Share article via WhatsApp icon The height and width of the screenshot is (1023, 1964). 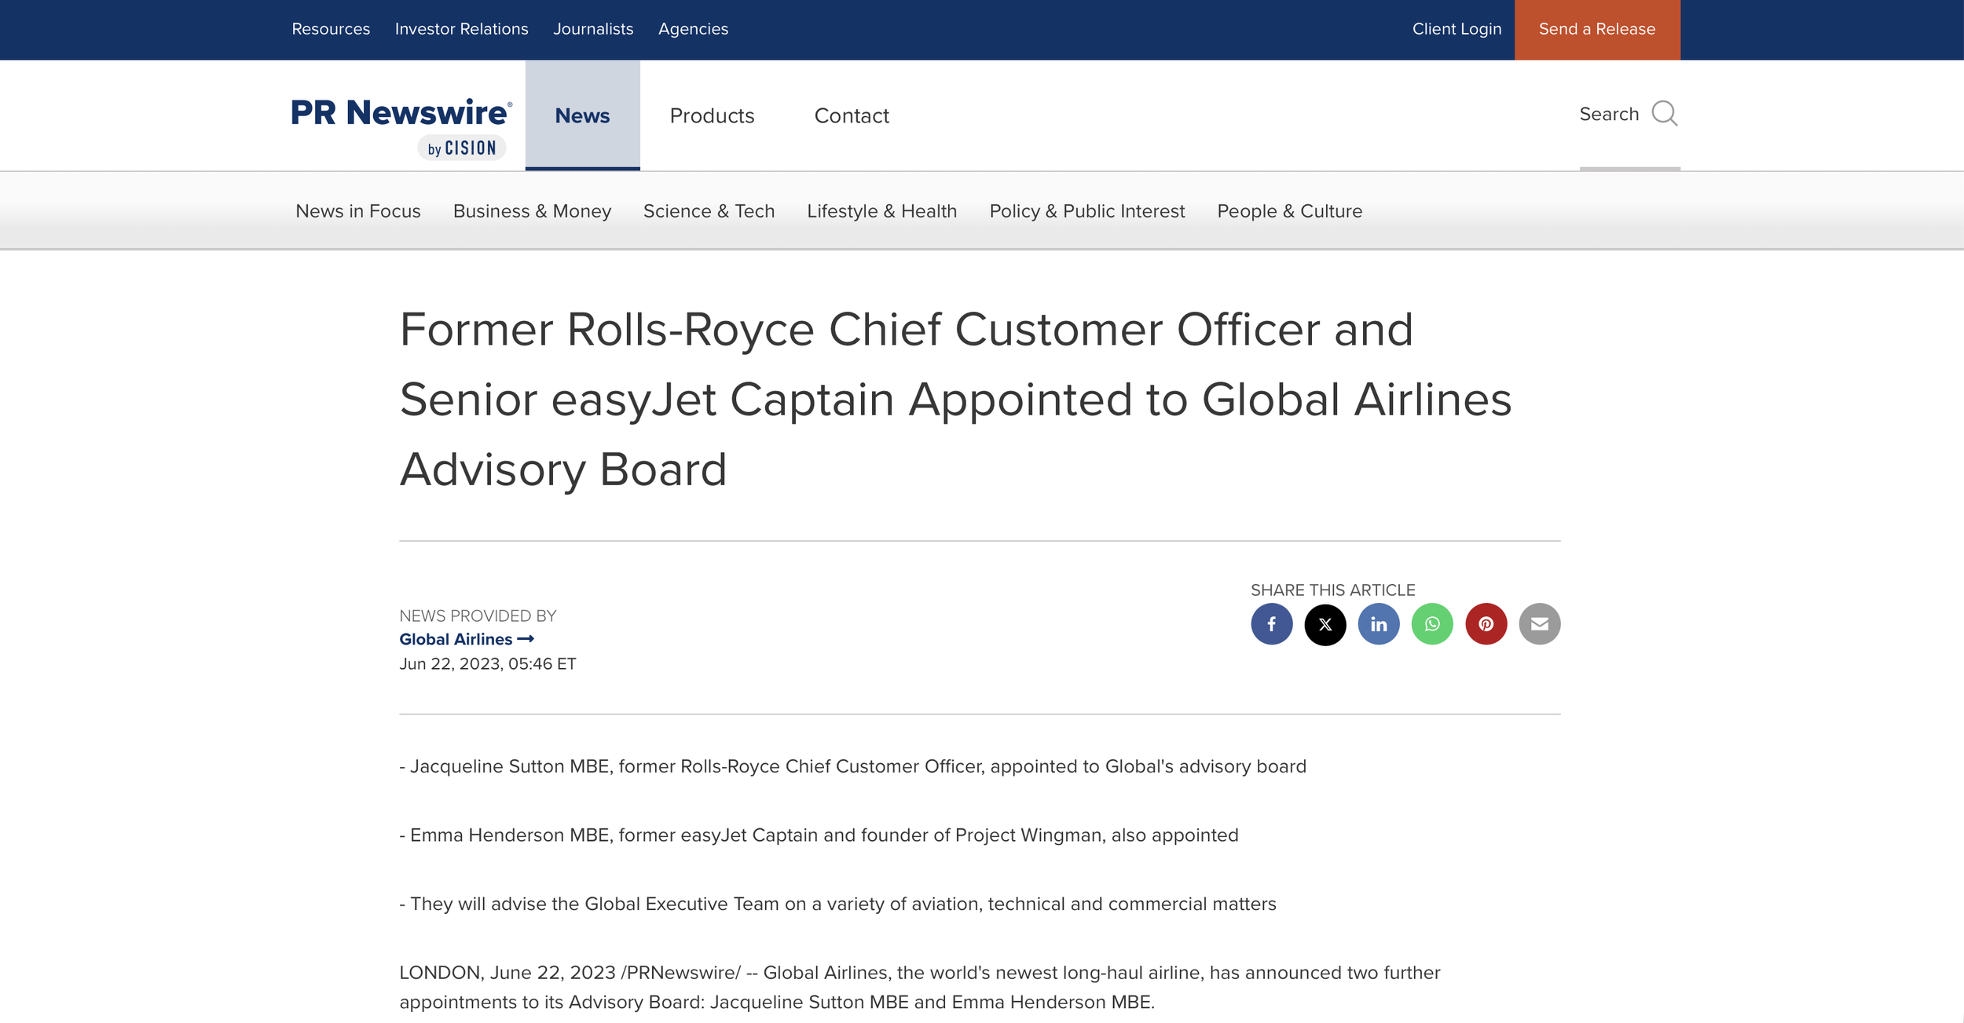(1432, 624)
